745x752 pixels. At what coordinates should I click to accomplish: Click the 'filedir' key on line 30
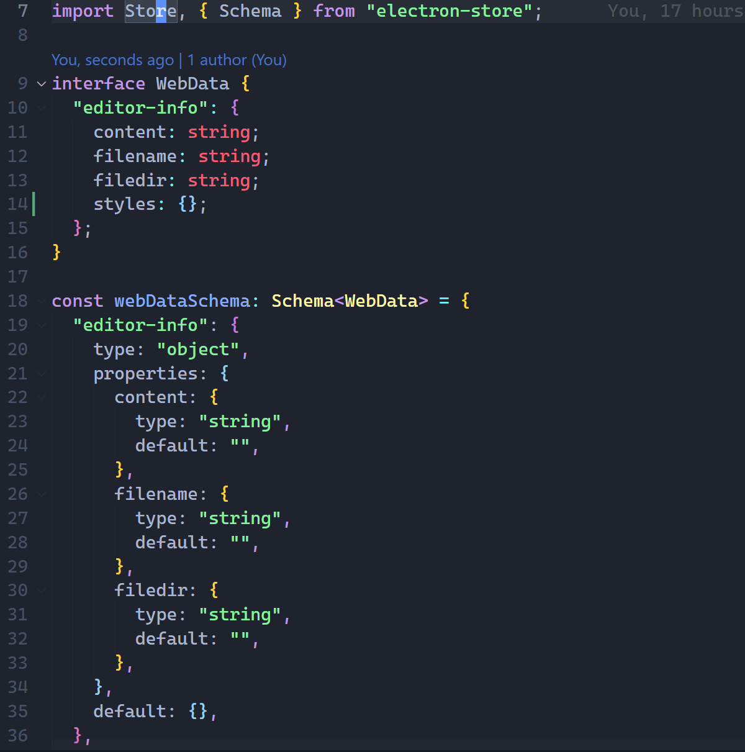tap(151, 591)
